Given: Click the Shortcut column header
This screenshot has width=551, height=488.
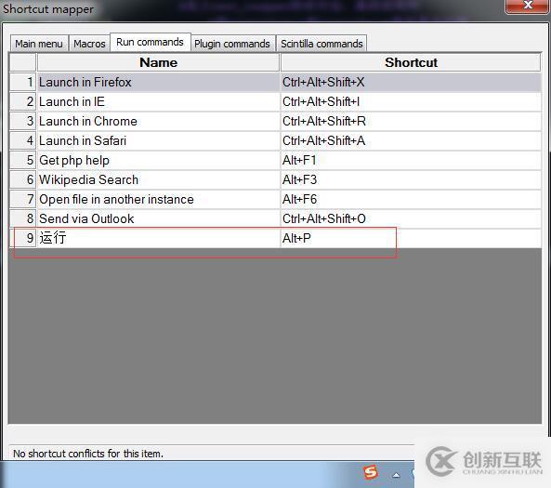Looking at the screenshot, I should pos(411,62).
